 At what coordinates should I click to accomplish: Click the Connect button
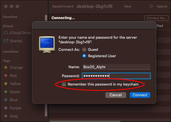[140, 95]
